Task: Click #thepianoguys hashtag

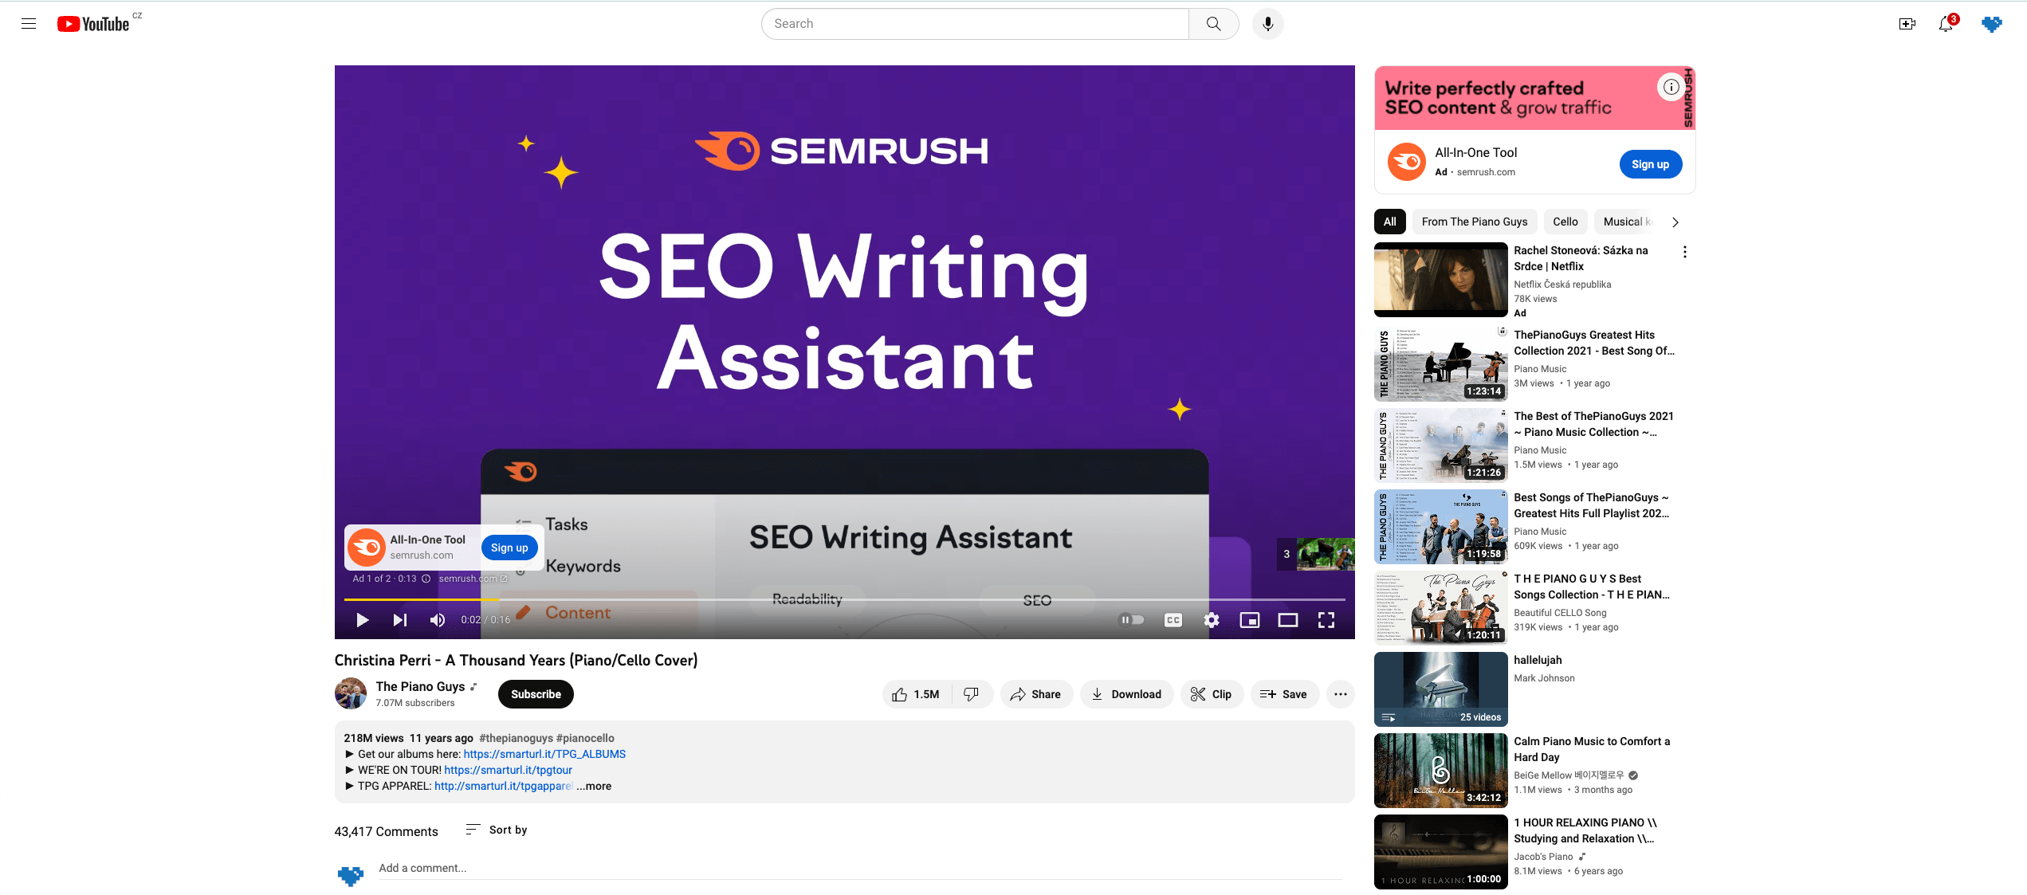Action: (516, 738)
